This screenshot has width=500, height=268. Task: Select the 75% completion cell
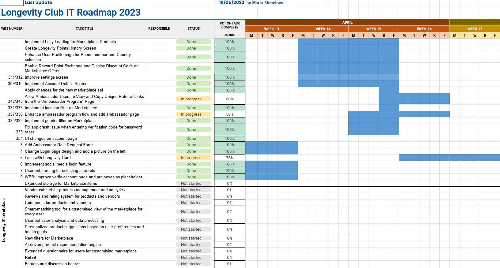point(229,158)
